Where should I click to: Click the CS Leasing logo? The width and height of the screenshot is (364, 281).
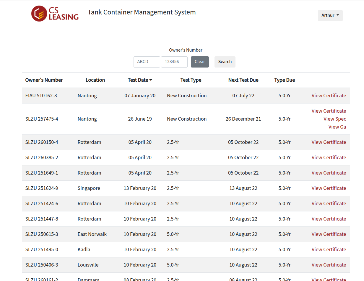pyautogui.click(x=55, y=14)
